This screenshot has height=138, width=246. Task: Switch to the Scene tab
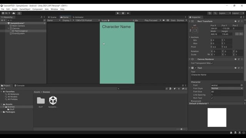(x=52, y=17)
